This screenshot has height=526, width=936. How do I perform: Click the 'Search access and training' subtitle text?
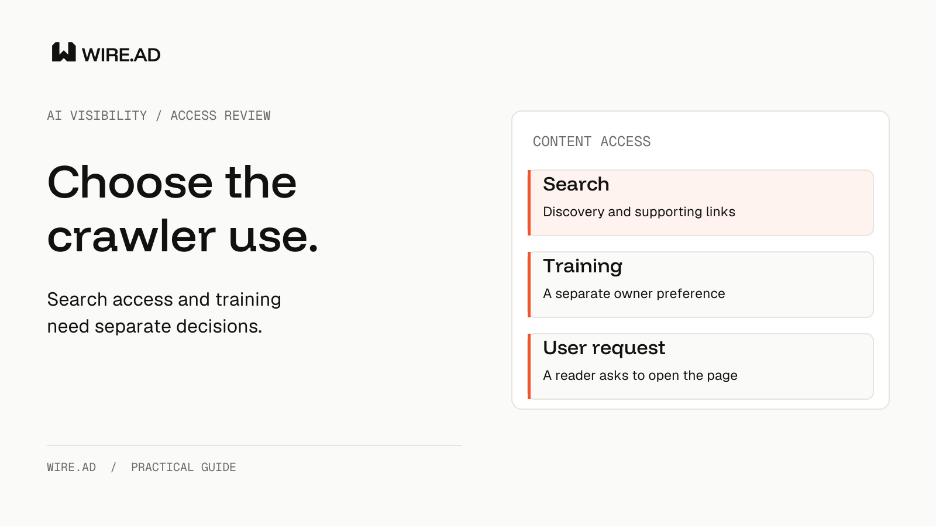click(164, 299)
